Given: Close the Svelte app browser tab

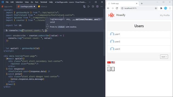Looking at the screenshot, I should tap(137, 4).
